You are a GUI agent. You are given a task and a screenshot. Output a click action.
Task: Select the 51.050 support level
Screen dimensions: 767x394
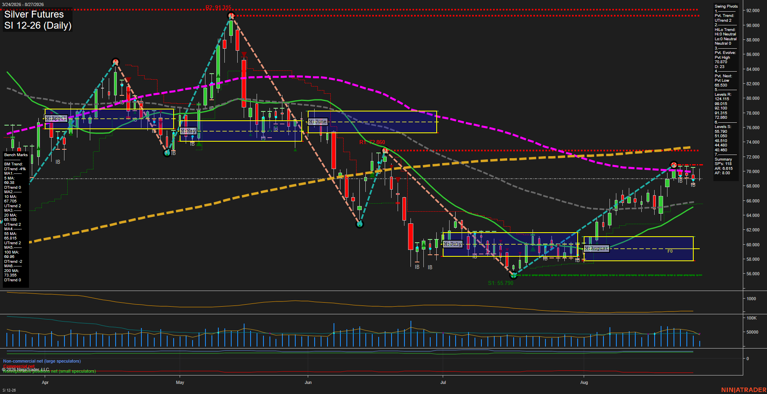pyautogui.click(x=721, y=136)
